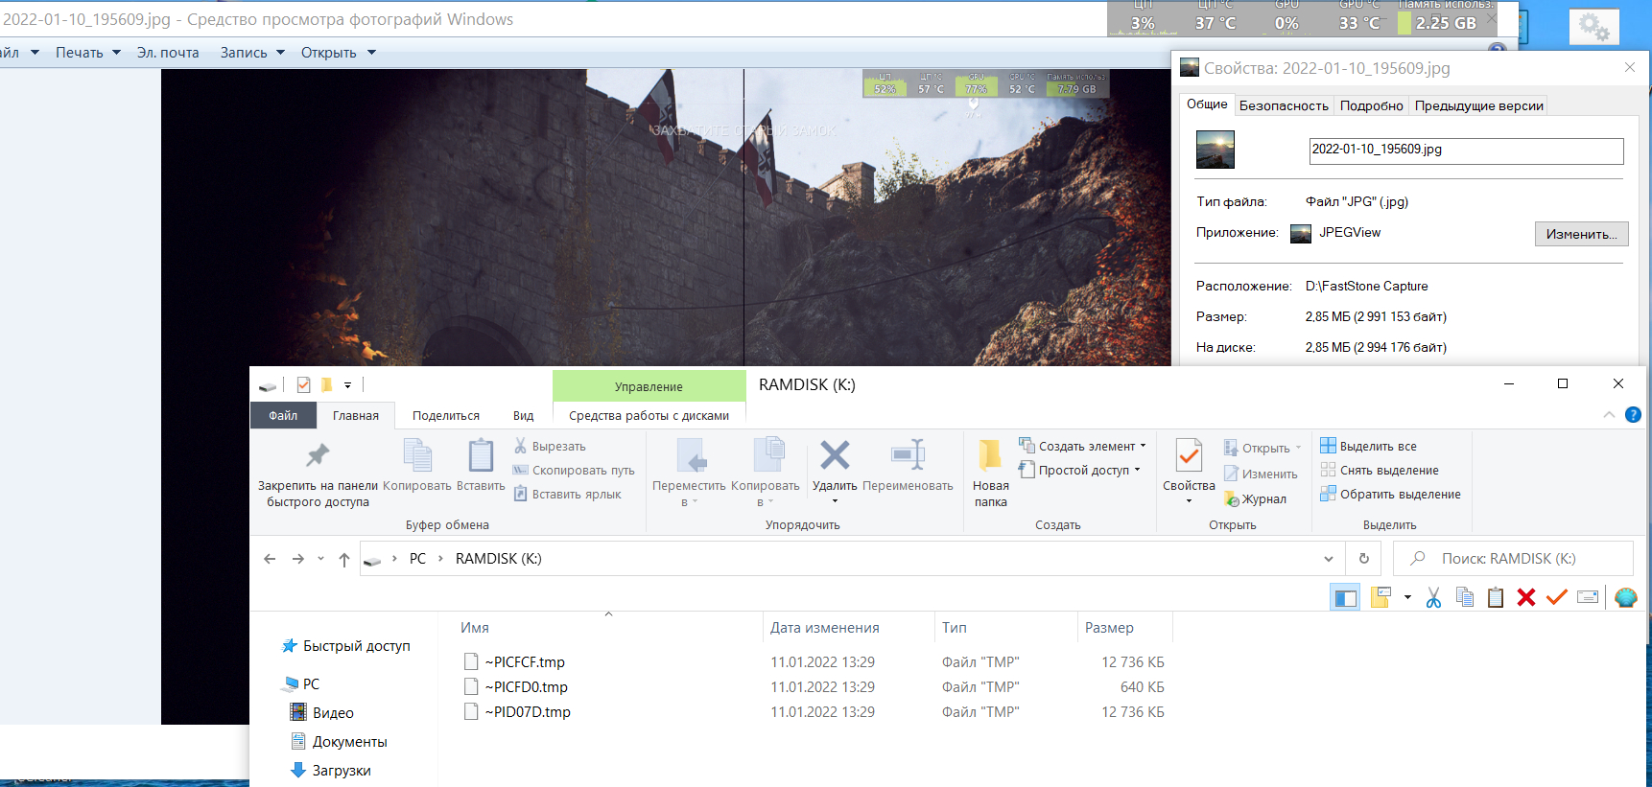Open the Файл ribbon tab
Image resolution: width=1652 pixels, height=787 pixels.
283,415
